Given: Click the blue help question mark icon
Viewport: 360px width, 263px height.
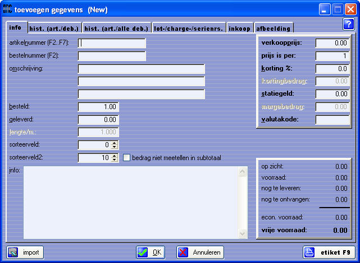Looking at the screenshot, I should (348, 24).
